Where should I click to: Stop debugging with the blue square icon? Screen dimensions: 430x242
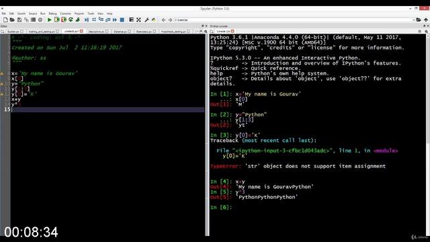pos(122,19)
